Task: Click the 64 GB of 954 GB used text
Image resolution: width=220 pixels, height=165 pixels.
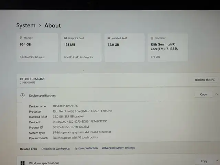Action: pyautogui.click(x=32, y=57)
